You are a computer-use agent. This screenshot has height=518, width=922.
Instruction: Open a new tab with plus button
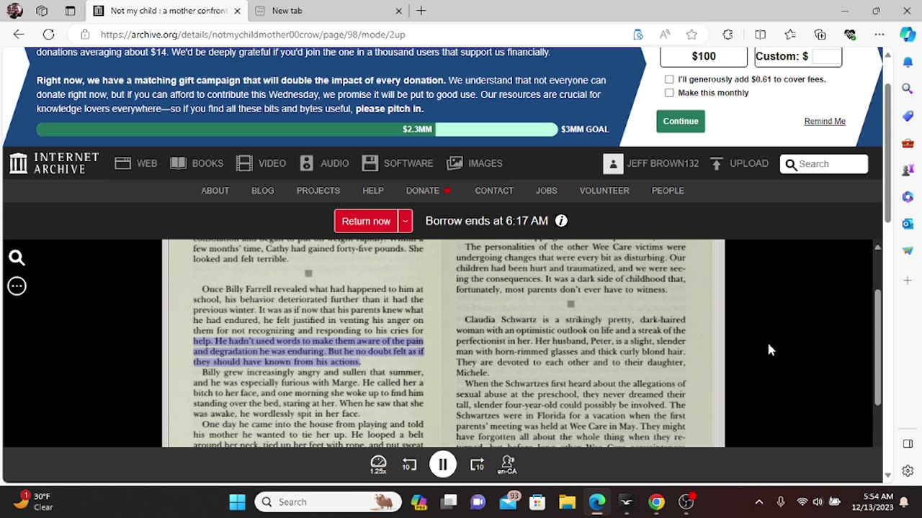pyautogui.click(x=421, y=11)
